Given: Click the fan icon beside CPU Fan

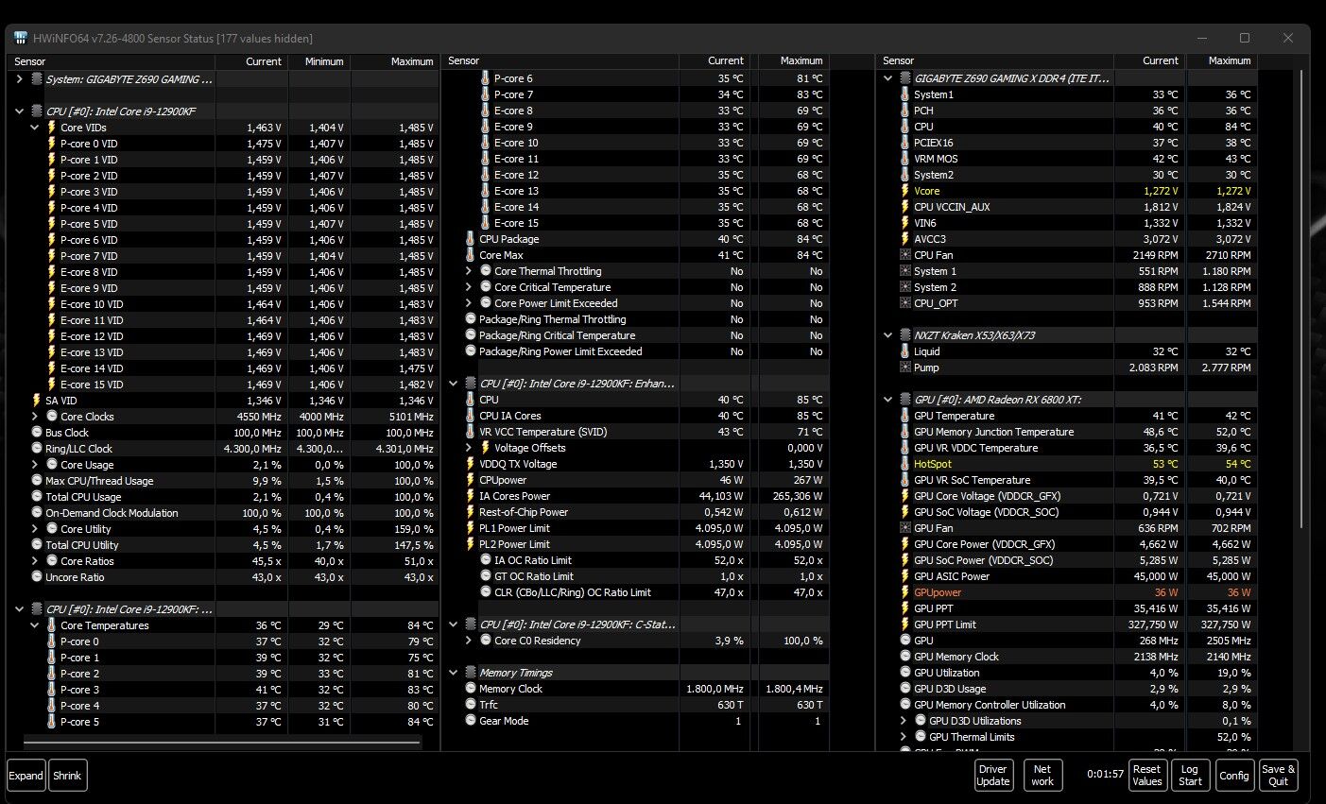Looking at the screenshot, I should (x=905, y=255).
